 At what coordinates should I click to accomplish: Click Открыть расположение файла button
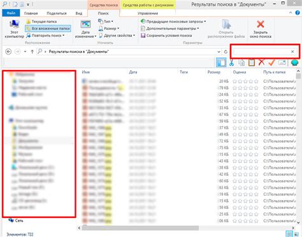click(226, 29)
